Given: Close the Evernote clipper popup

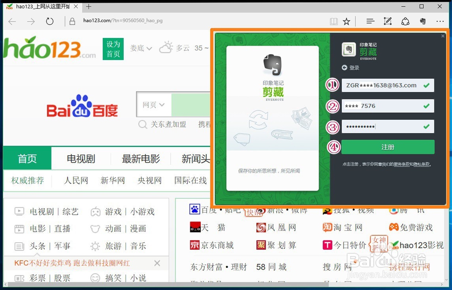Looking at the screenshot, I should tap(443, 36).
